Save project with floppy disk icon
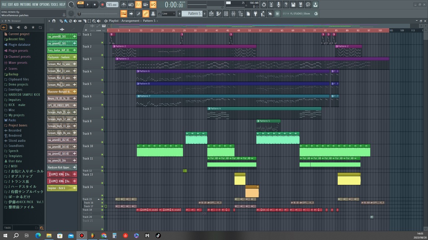428x240 pixels. click(x=293, y=4)
